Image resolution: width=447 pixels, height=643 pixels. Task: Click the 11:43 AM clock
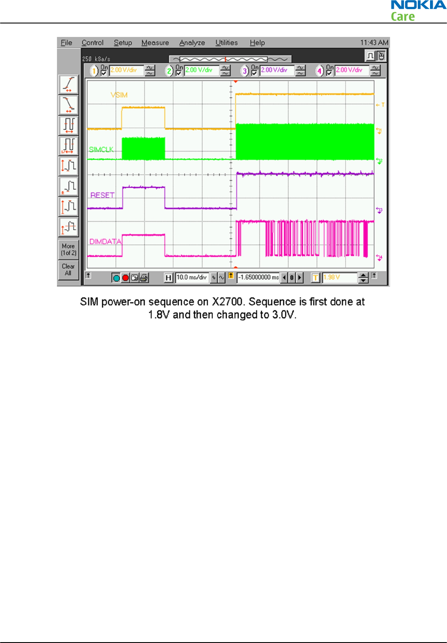[x=374, y=43]
